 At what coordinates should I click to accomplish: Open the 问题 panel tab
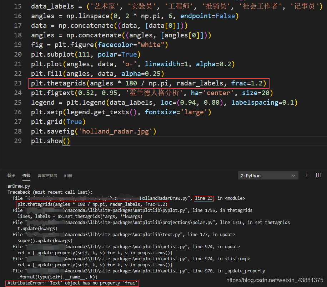point(68,175)
